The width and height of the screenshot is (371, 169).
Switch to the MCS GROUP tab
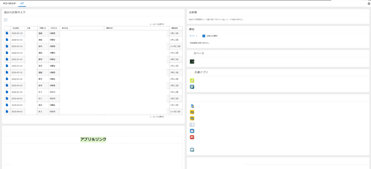[9, 3]
